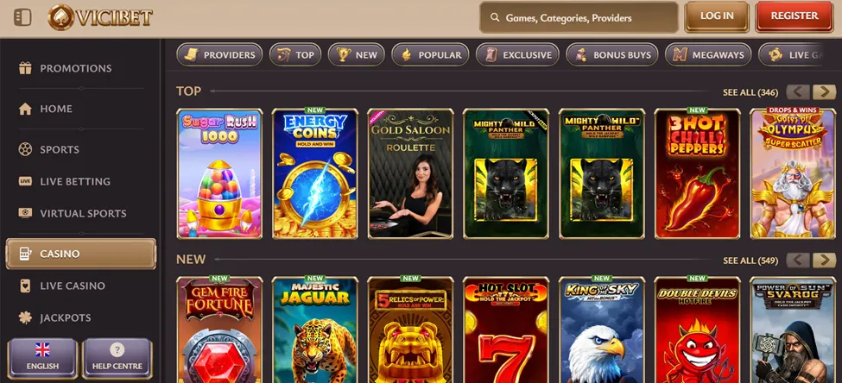Click the Home house icon
Screen dimensions: 842x383
pos(25,109)
